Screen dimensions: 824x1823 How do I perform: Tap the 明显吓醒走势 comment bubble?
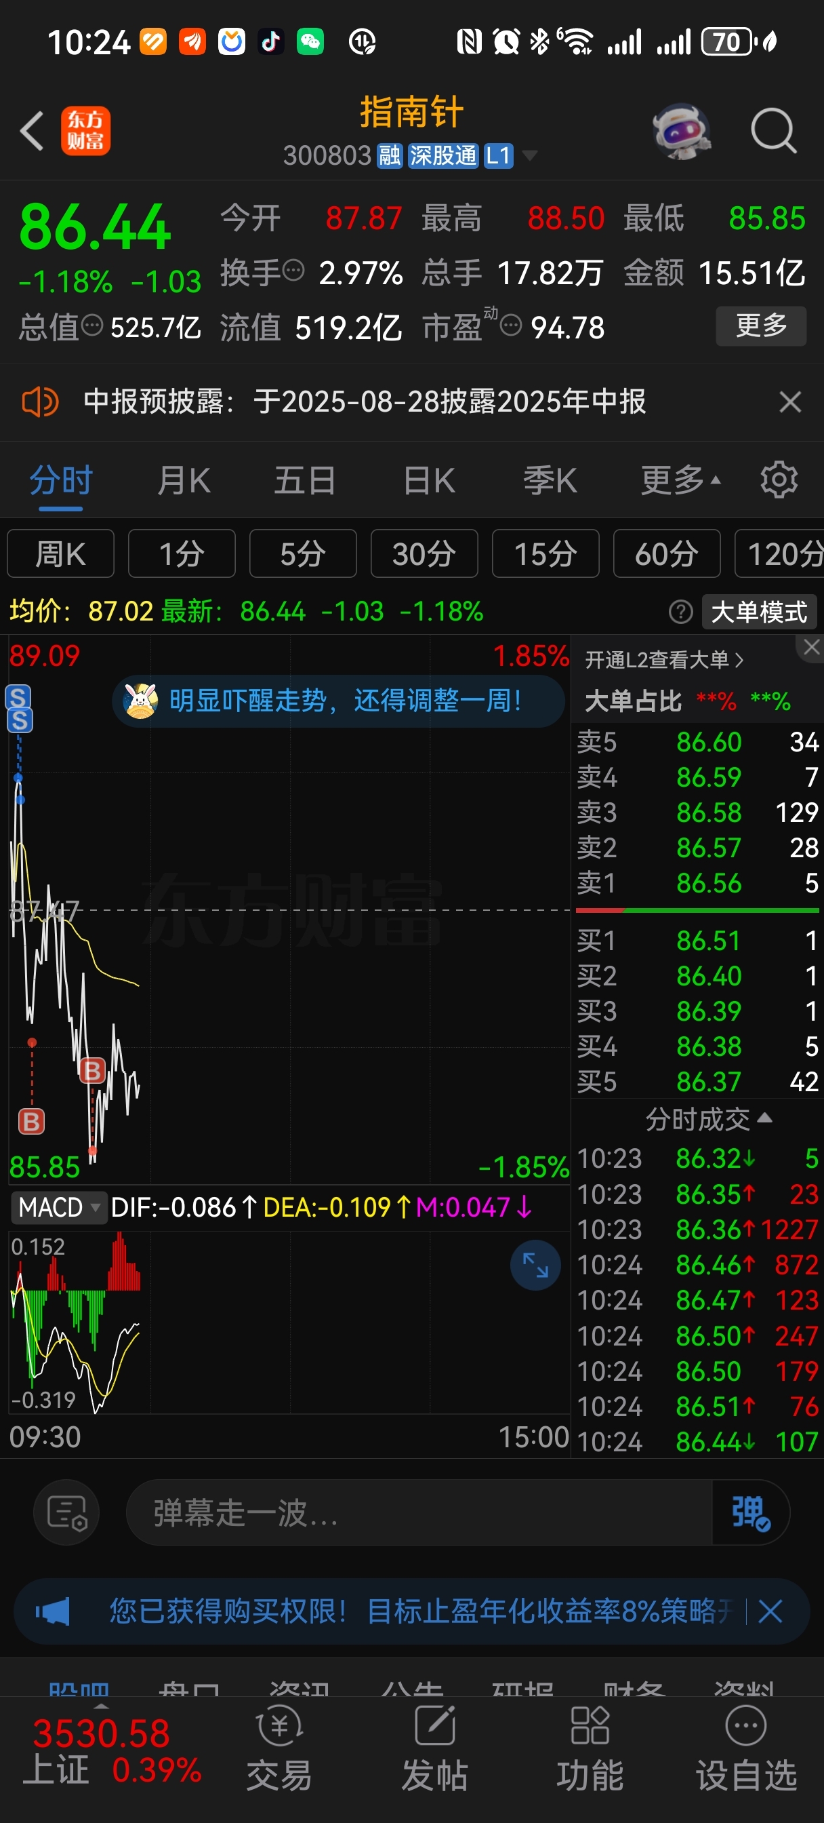338,701
